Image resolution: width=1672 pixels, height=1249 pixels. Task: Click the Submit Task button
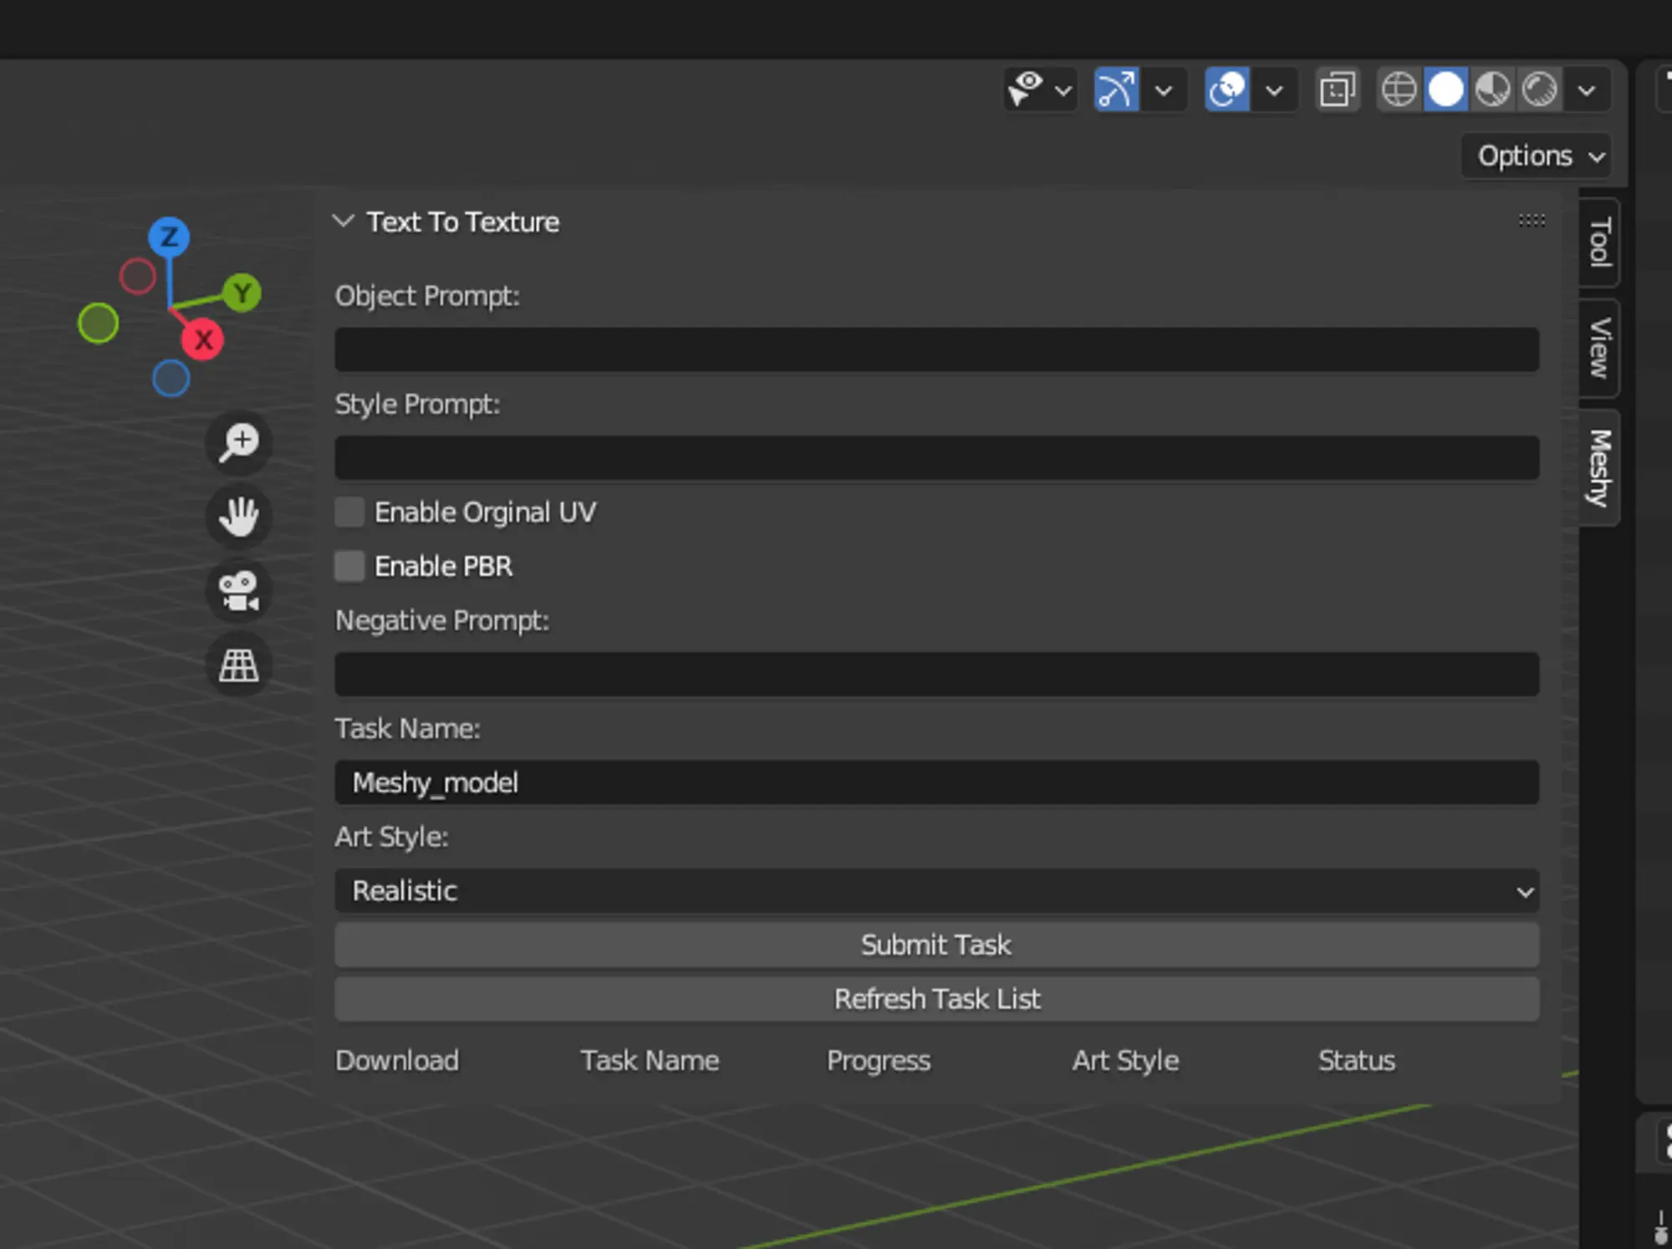pyautogui.click(x=936, y=945)
